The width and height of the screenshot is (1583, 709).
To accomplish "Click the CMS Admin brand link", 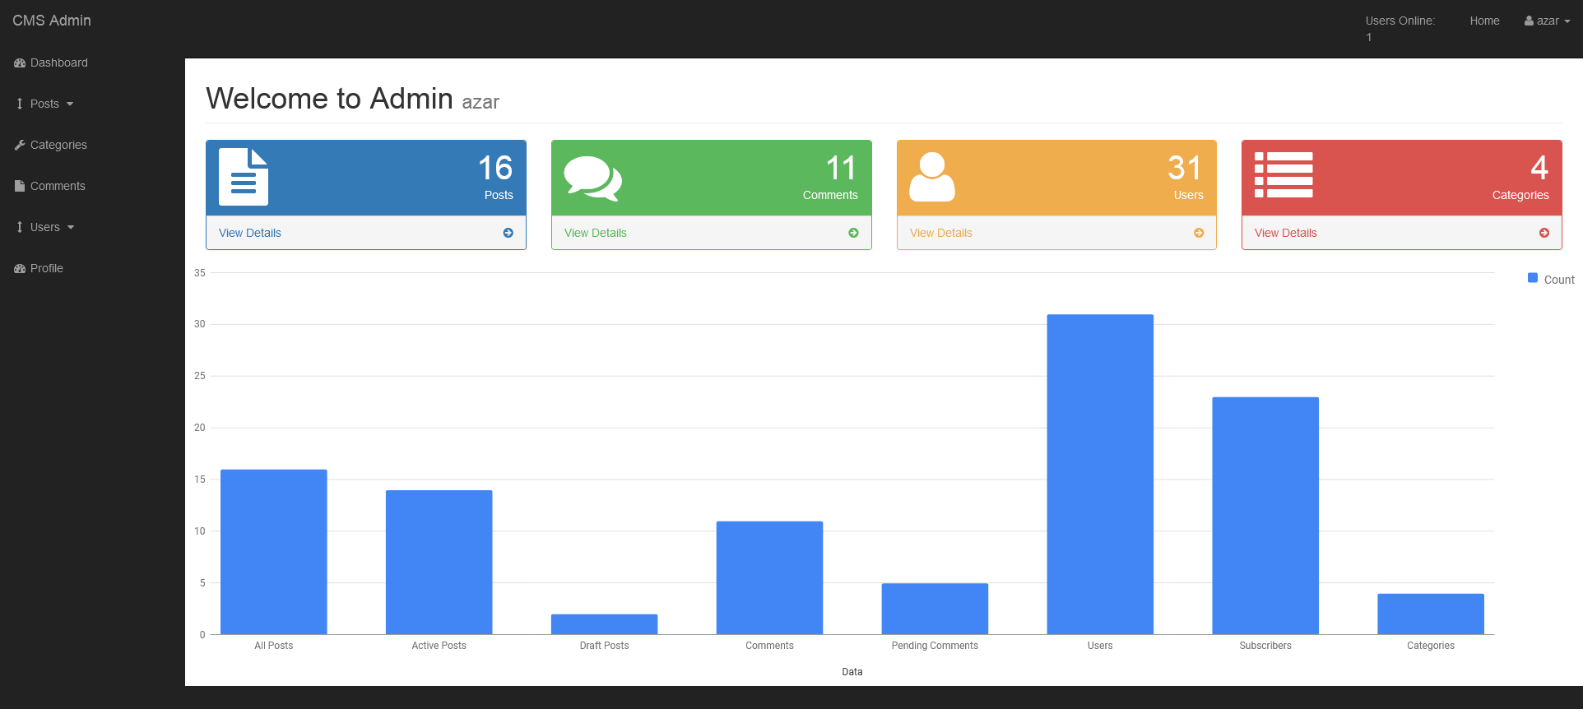I will coord(52,21).
